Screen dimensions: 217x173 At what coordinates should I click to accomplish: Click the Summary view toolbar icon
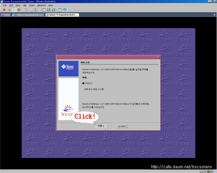[x=60, y=10]
